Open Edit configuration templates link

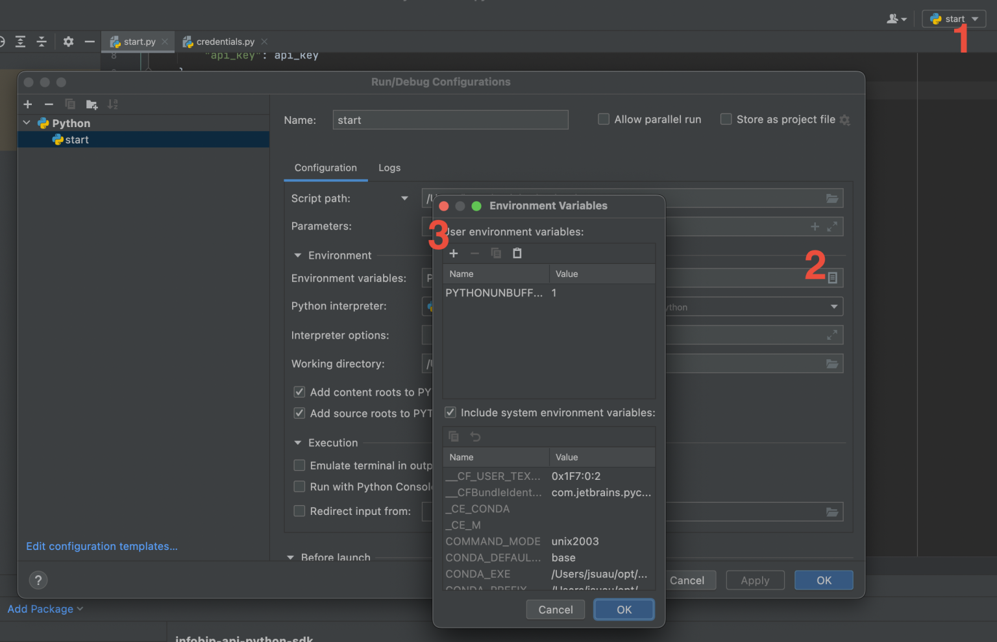101,546
